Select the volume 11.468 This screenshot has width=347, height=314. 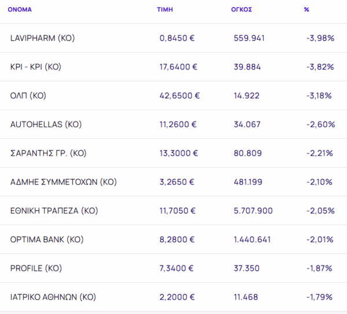(x=246, y=297)
